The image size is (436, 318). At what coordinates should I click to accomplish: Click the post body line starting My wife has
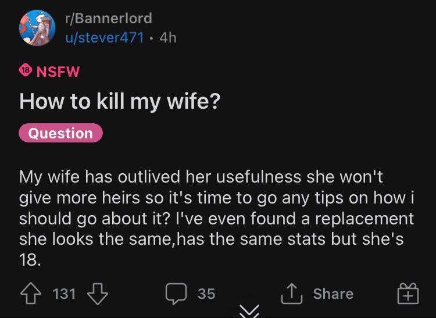coord(201,177)
